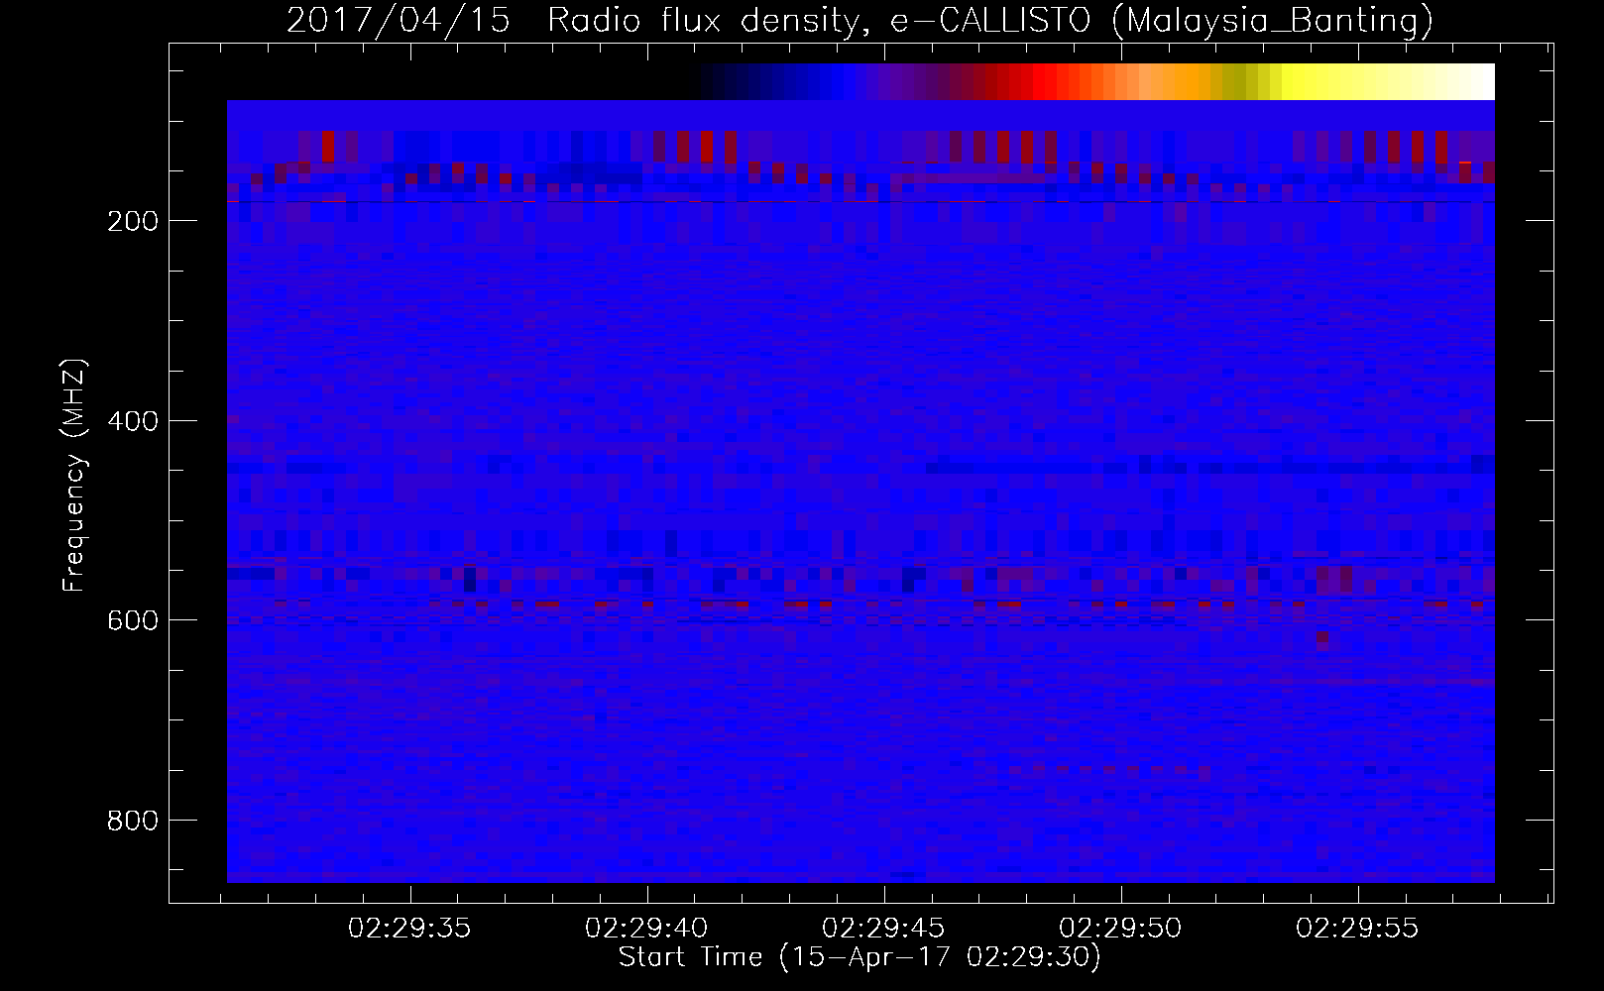This screenshot has height=991, width=1604.
Task: Click the 02:29:45 time tick label
Action: [x=883, y=929]
